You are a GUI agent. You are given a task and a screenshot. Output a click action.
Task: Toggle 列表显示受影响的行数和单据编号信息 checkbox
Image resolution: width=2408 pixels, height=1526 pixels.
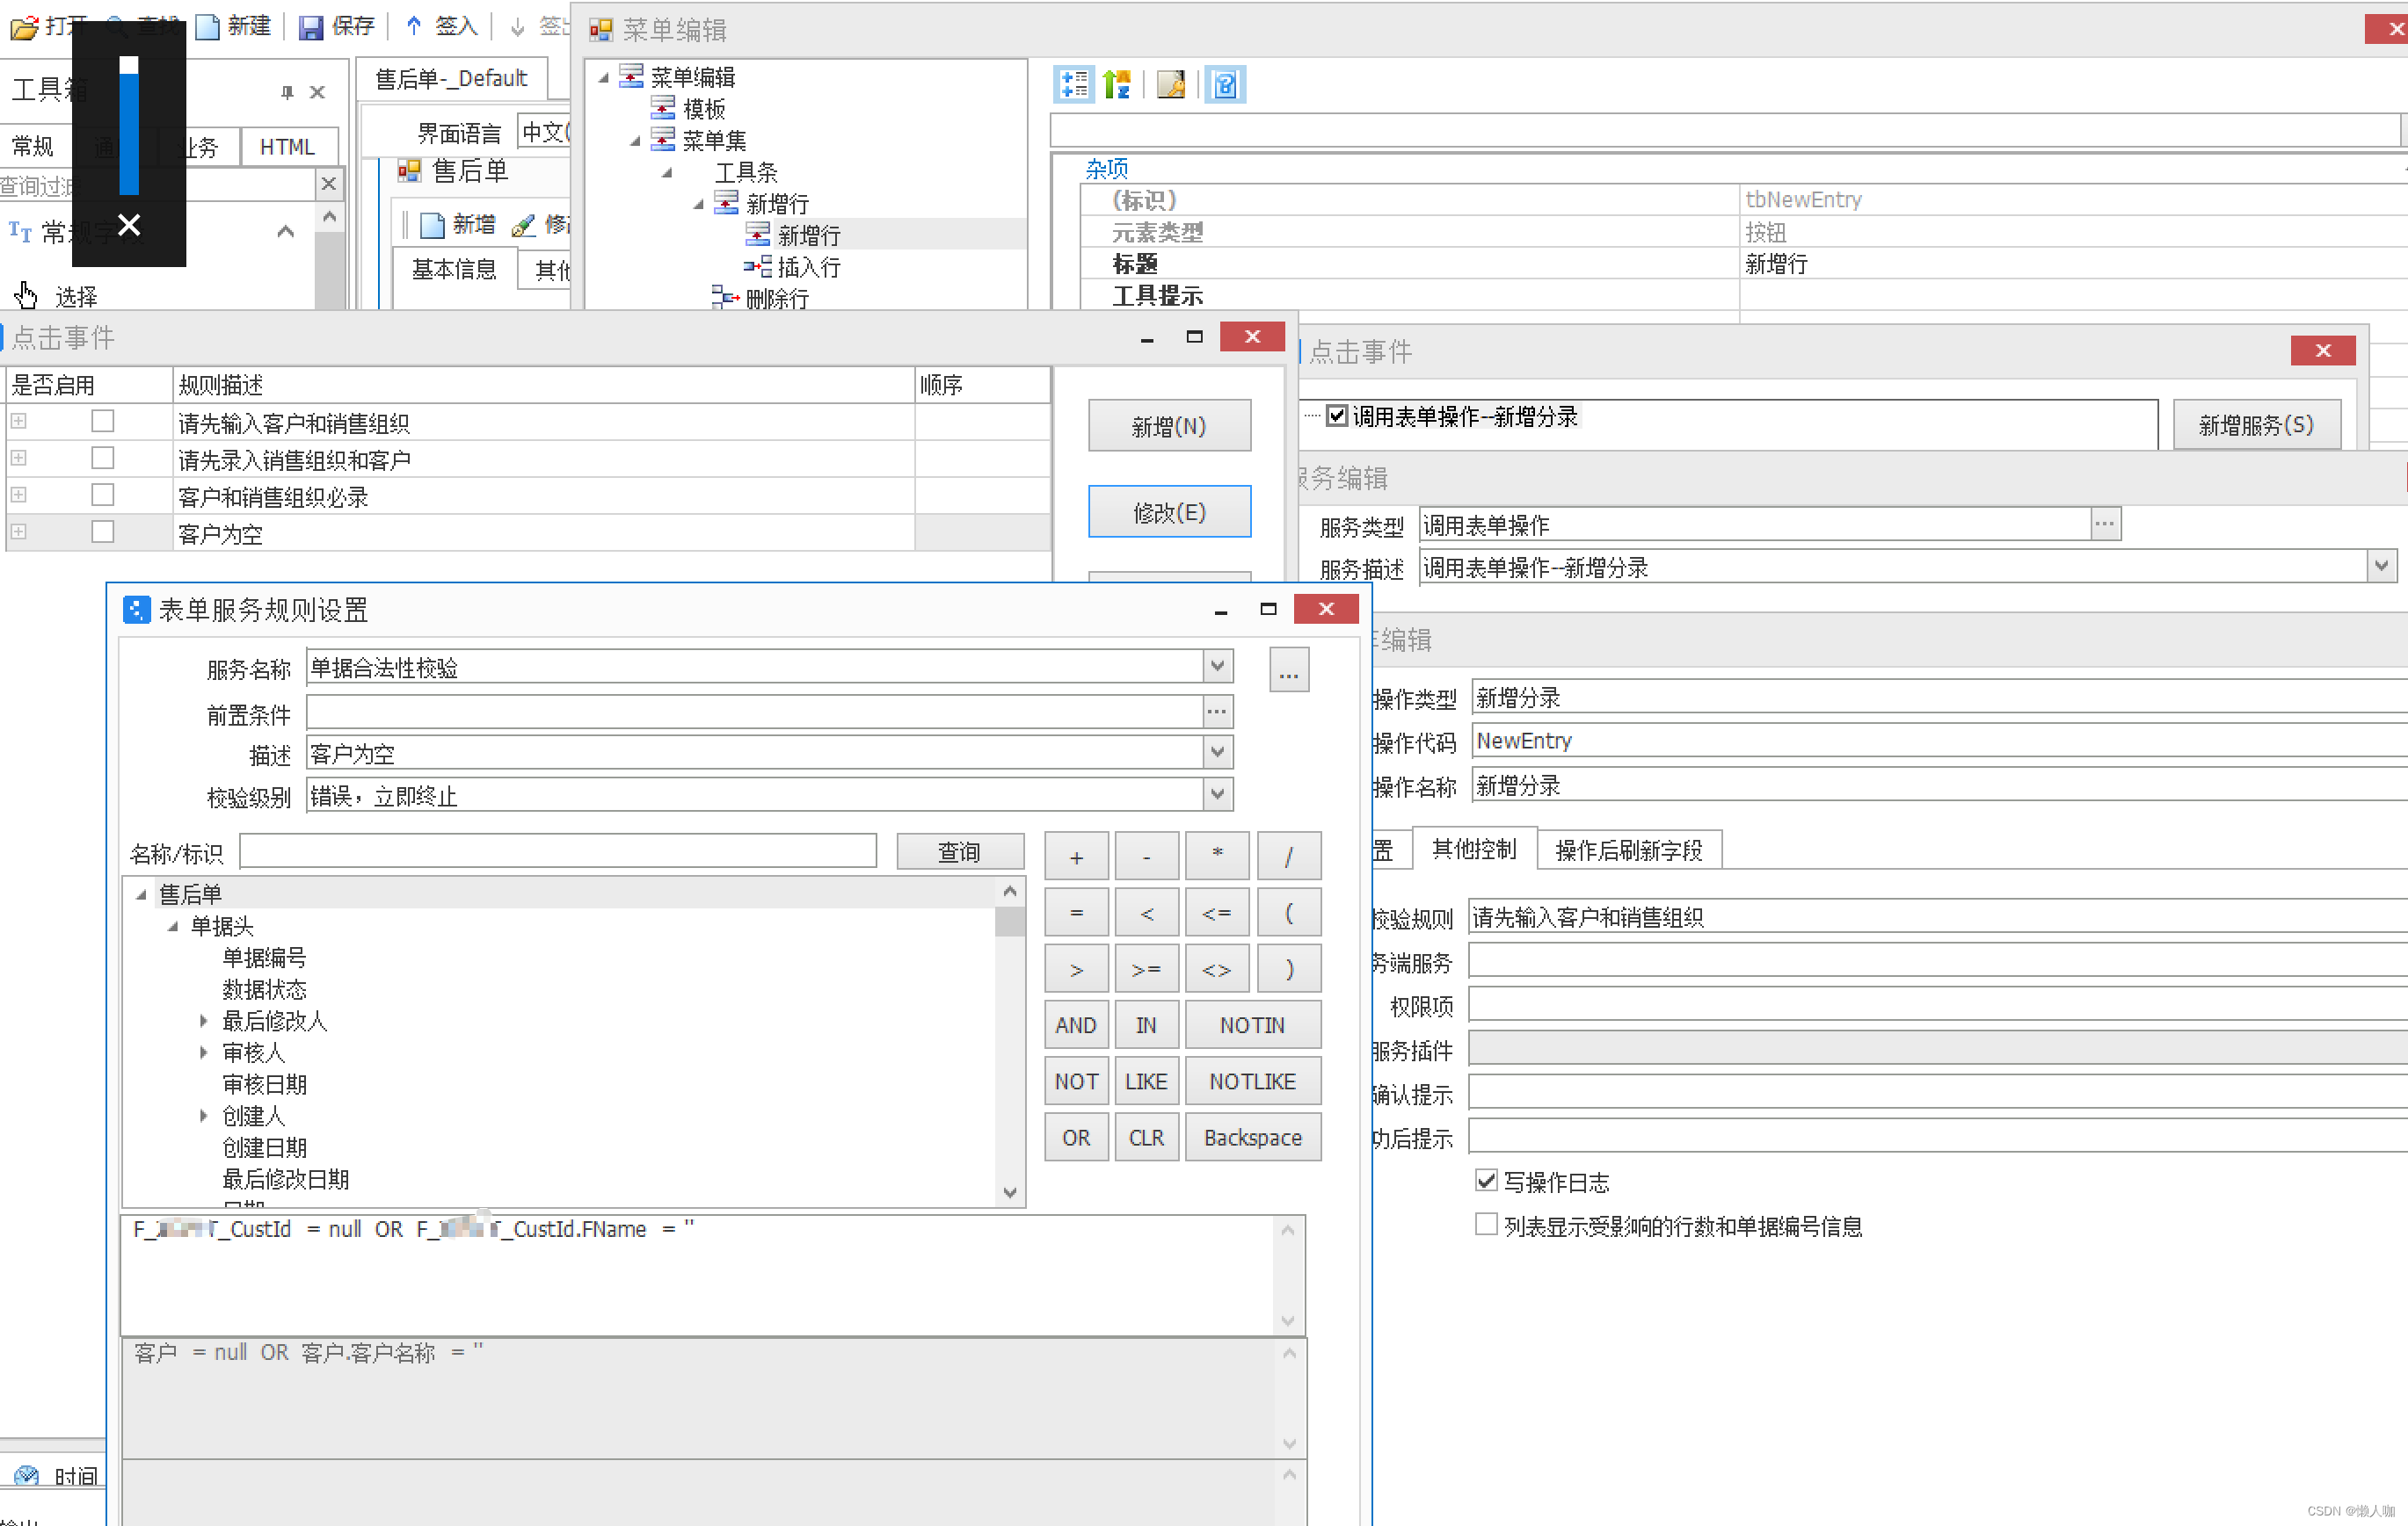click(x=1486, y=1224)
